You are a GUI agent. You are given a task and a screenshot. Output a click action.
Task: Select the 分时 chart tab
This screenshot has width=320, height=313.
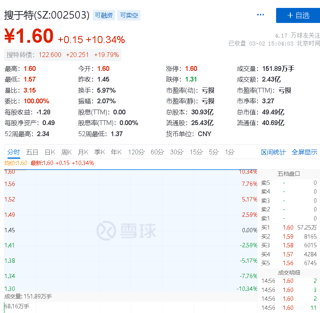coord(13,152)
